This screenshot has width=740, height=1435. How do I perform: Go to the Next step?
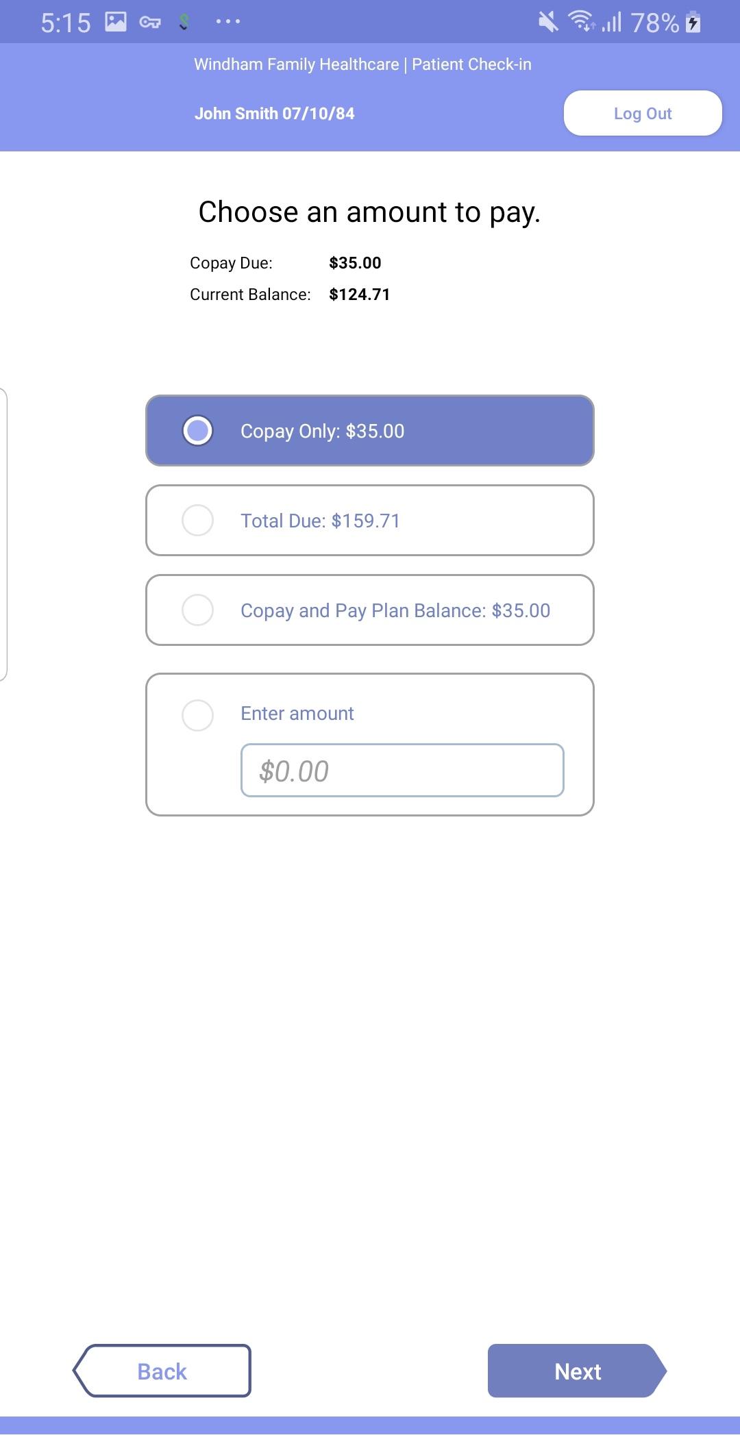pos(577,1371)
